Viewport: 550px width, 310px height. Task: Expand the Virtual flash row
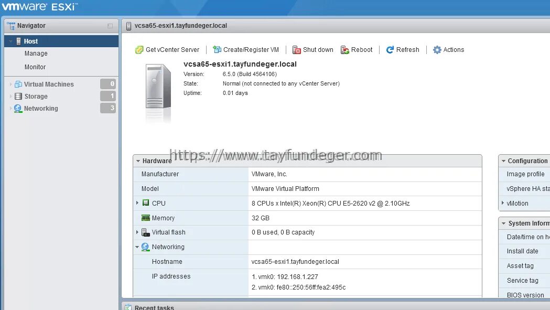(x=137, y=232)
